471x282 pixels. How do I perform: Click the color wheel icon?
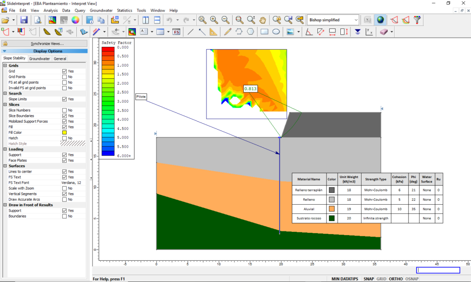(x=75, y=20)
